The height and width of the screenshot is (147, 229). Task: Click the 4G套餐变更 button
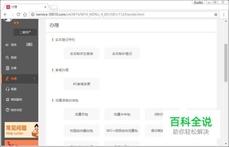tap(81, 84)
